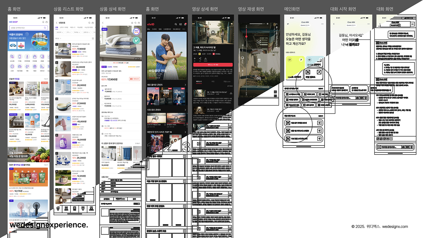Expand 시청 중인 콘텐츠 section chevron
Viewport: 423px width, 238px height.
pyautogui.click(x=185, y=110)
